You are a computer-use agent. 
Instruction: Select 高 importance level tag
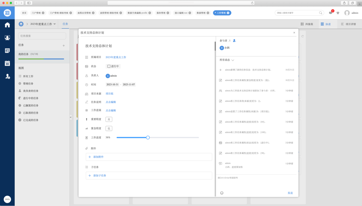(109, 119)
